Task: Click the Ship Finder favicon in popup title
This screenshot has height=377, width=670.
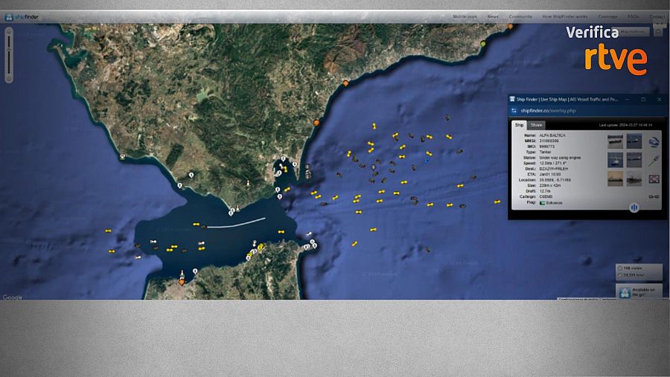Action: [512, 99]
